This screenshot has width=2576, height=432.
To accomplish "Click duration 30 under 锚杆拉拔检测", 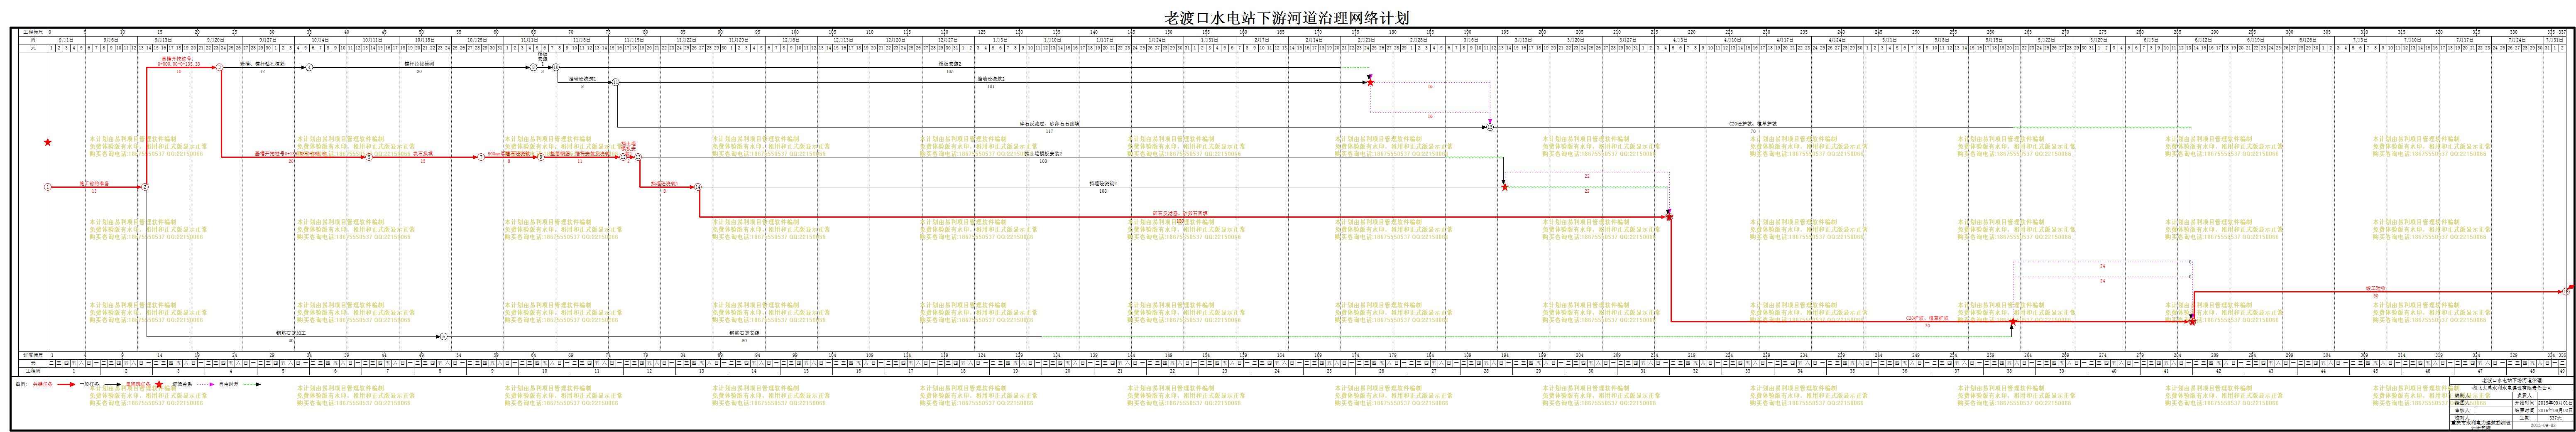I will click(x=419, y=72).
